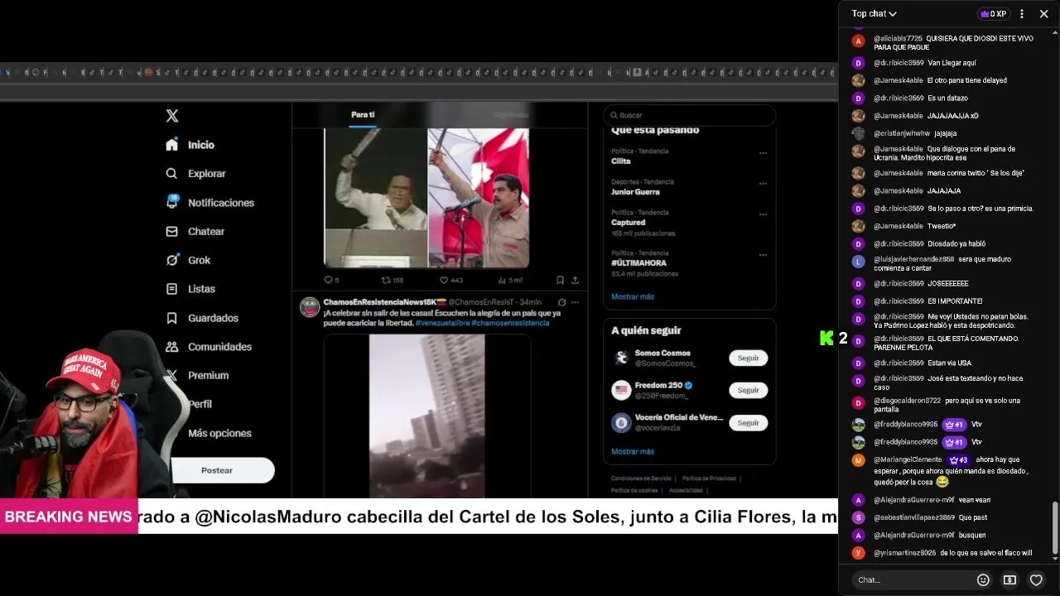Open the Notificaciones bell icon
This screenshot has height=596, width=1060.
[x=171, y=202]
